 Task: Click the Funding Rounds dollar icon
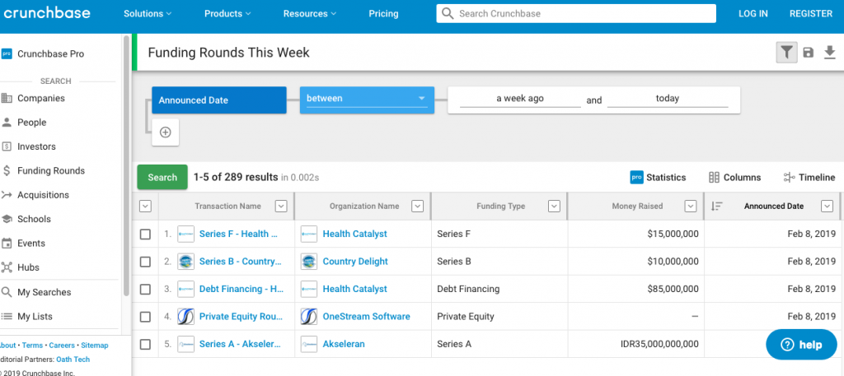point(7,170)
